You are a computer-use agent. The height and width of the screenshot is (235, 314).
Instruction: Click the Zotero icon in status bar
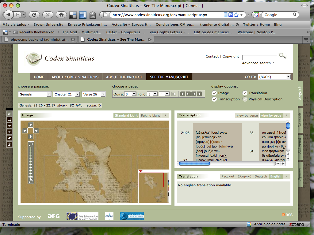pyautogui.click(x=297, y=224)
